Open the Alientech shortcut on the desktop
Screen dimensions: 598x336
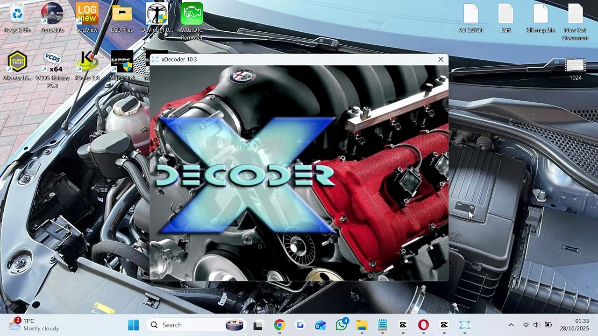(x=17, y=66)
